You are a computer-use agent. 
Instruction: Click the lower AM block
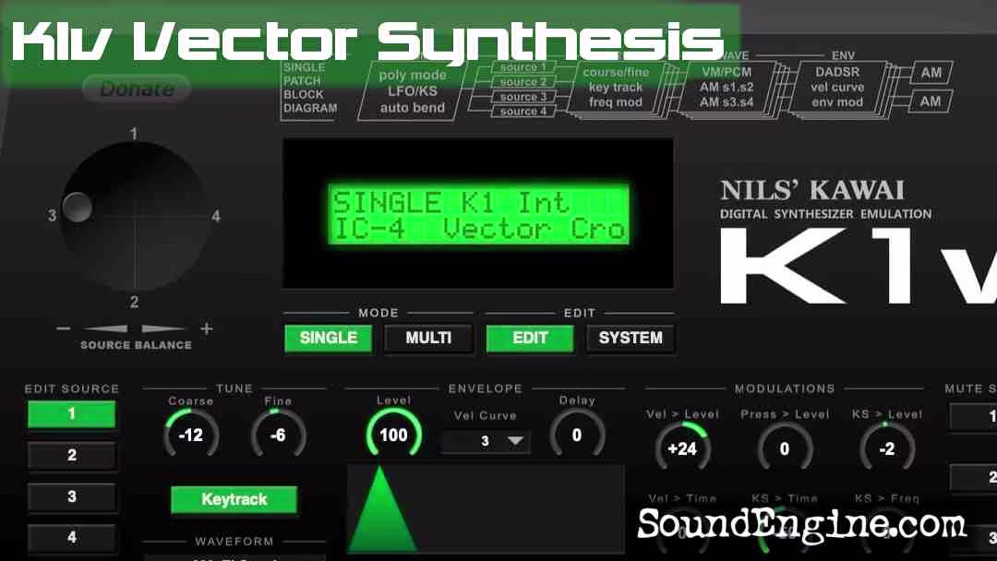pos(931,101)
